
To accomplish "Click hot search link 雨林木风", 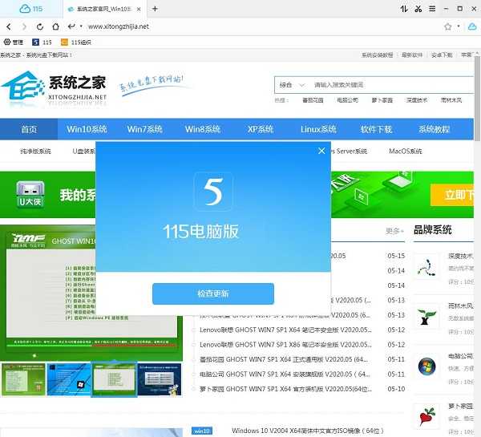I will click(x=451, y=100).
